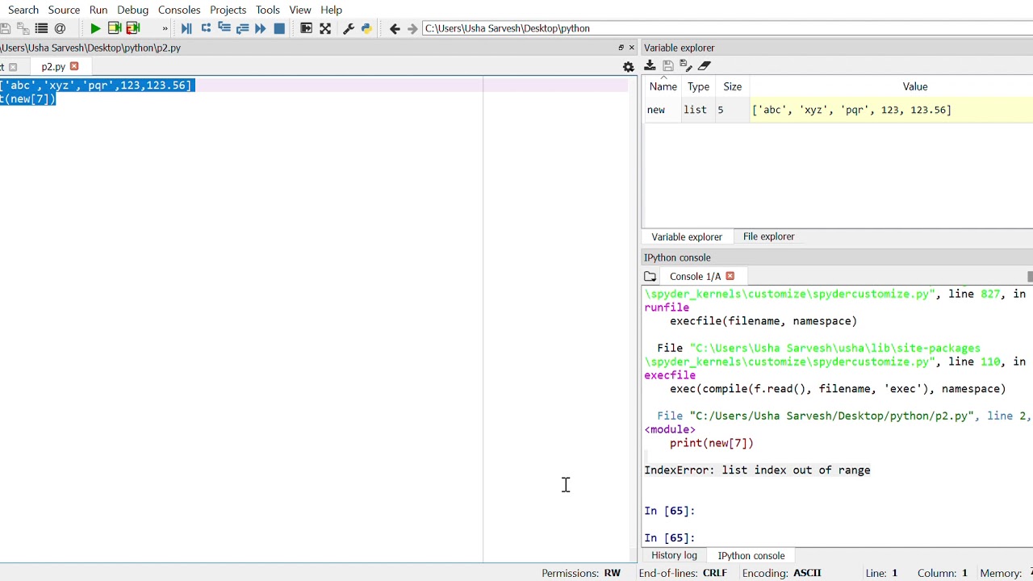Switch to the IPython console bottom tab
Screen dimensions: 1033x581
point(751,555)
